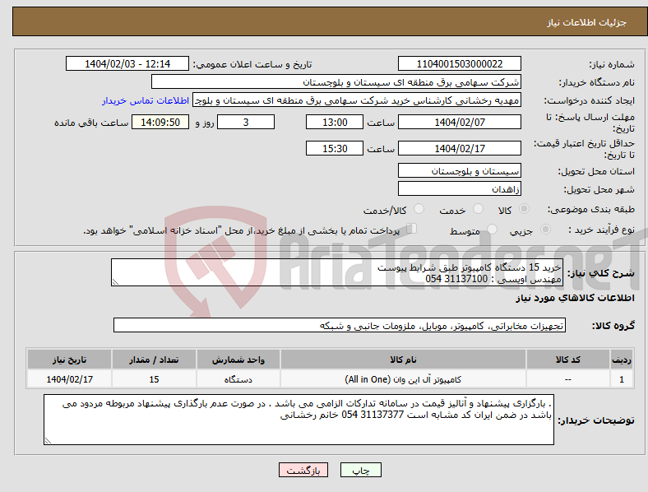Viewport: 648px width, 492px height.
Task: Click the ردیف column header
Action: [x=622, y=360]
